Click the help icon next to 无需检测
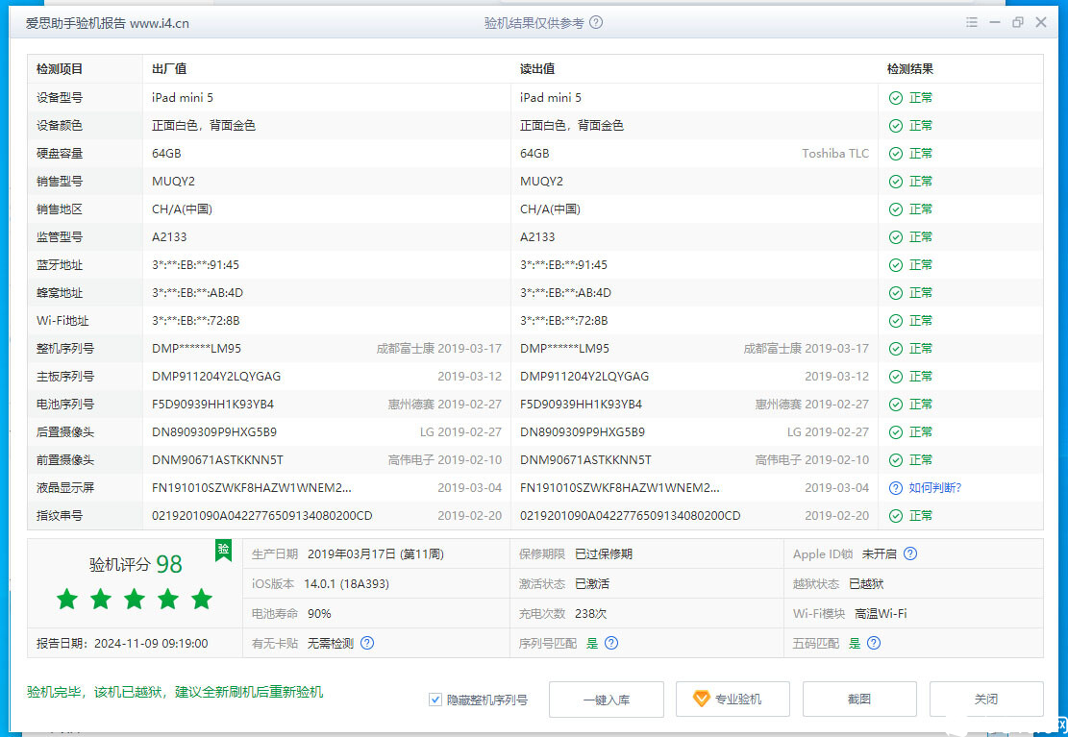 click(x=367, y=644)
